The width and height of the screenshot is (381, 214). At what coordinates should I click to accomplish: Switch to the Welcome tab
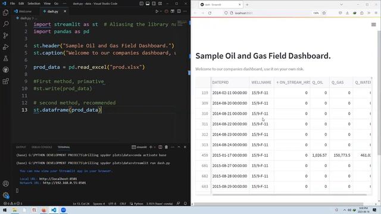pyautogui.click(x=25, y=11)
